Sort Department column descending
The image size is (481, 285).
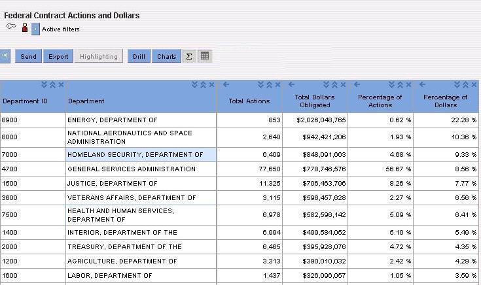(x=194, y=84)
